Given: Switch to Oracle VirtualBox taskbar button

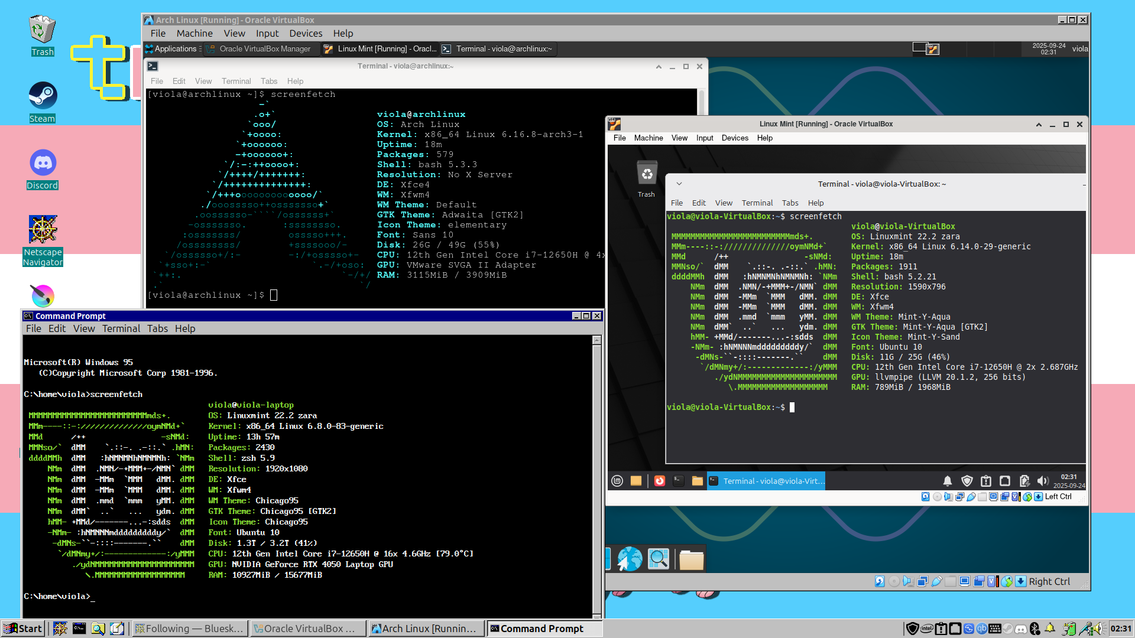Looking at the screenshot, I should pyautogui.click(x=307, y=629).
